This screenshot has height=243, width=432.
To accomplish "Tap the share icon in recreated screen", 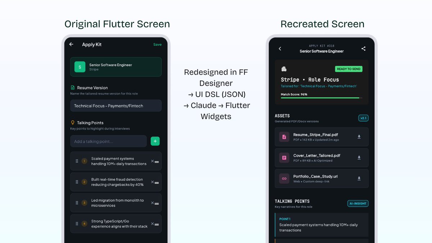I will point(363,49).
